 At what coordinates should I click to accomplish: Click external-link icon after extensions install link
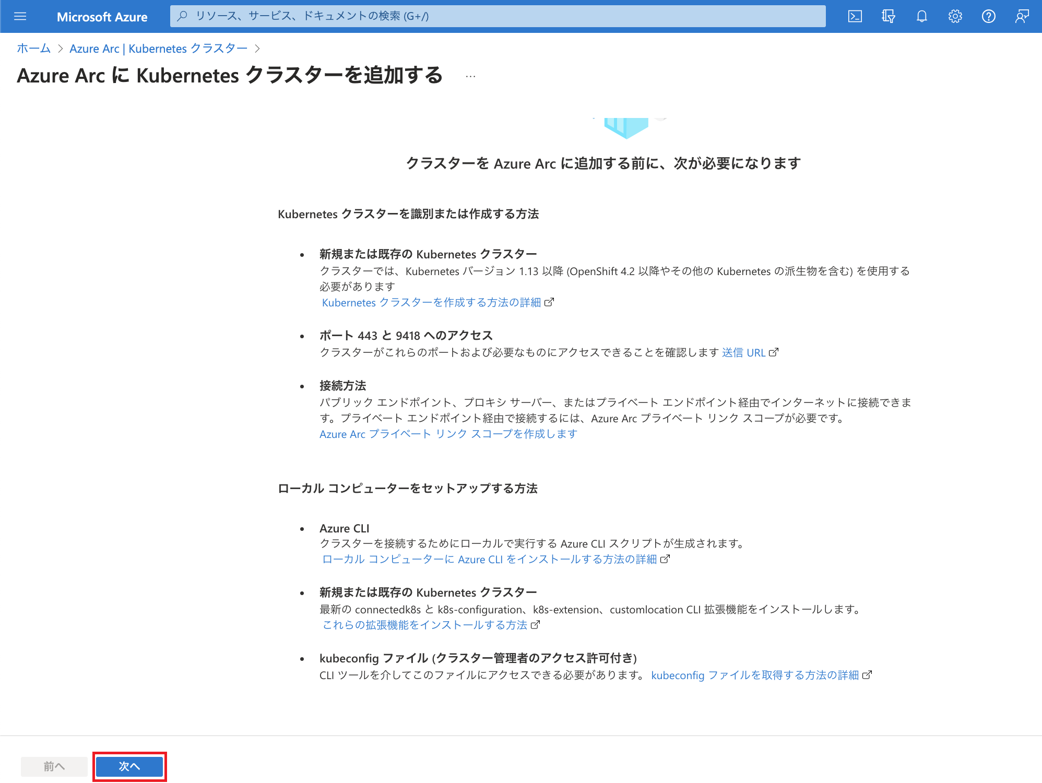pos(535,625)
